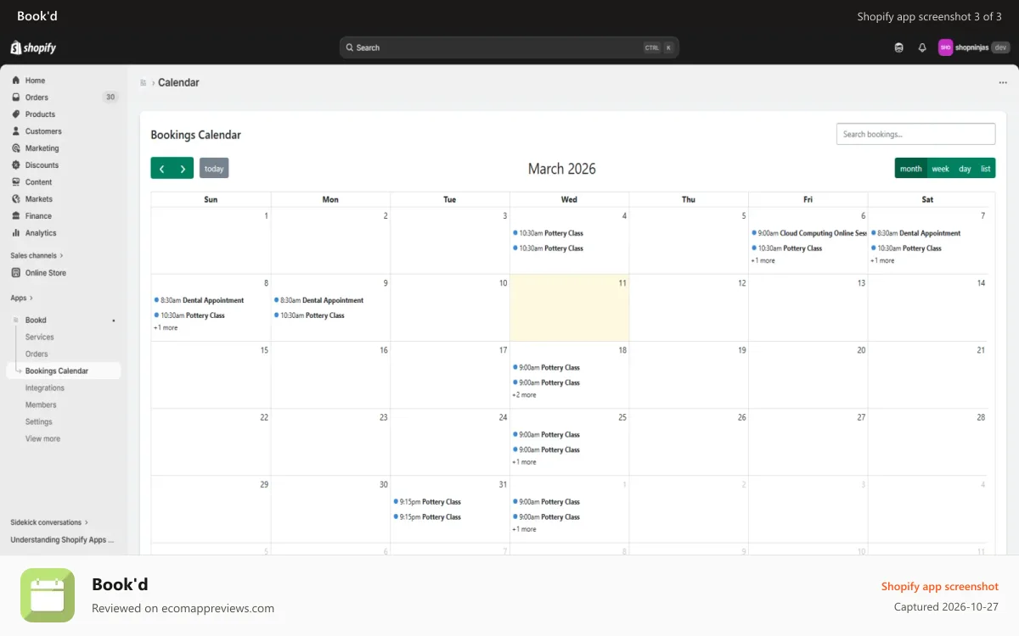Open first 9:15pm Pottery Class on March 31

click(x=427, y=502)
